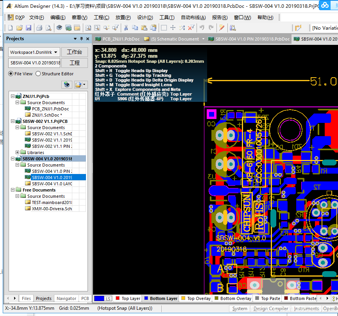This screenshot has height=316, width=338.
Task: Open the System status bar button
Action: click(240, 309)
